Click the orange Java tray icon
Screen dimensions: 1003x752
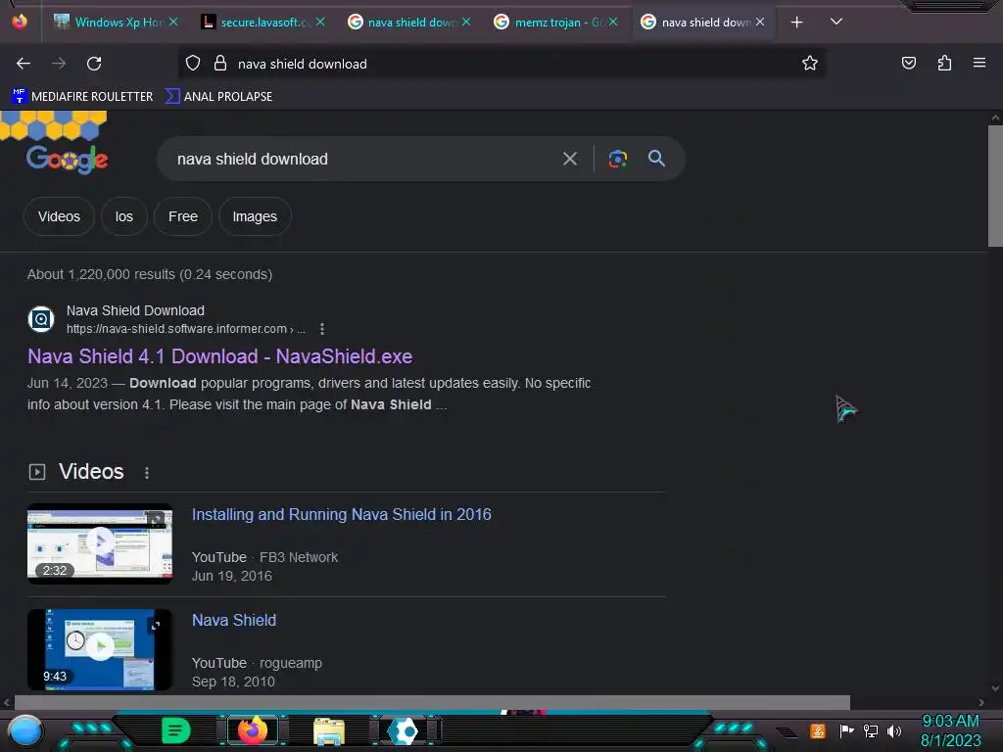tap(818, 730)
